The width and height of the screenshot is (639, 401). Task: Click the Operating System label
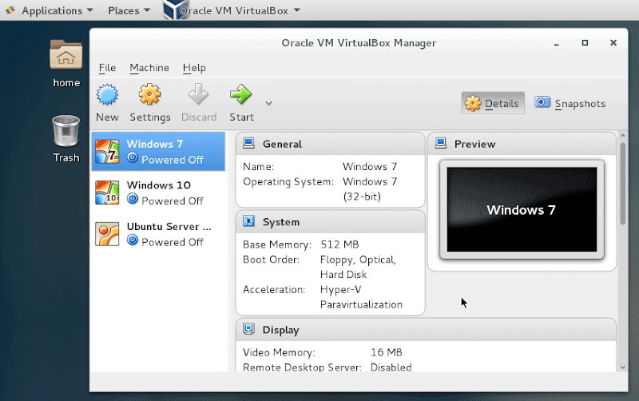pos(288,182)
